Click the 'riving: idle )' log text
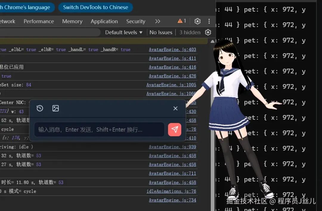The width and height of the screenshot is (322, 211). tap(16, 147)
